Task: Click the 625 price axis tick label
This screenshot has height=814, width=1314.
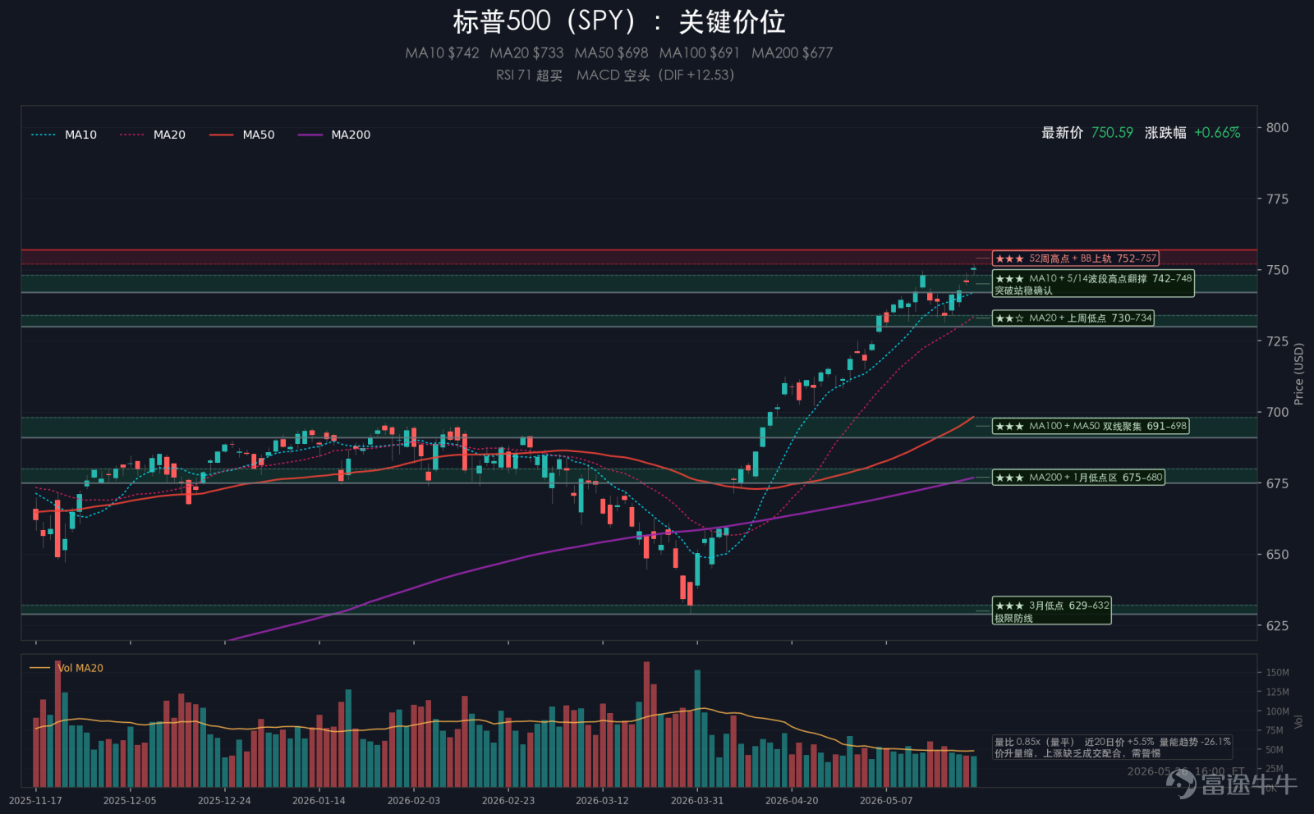Action: 1277,626
